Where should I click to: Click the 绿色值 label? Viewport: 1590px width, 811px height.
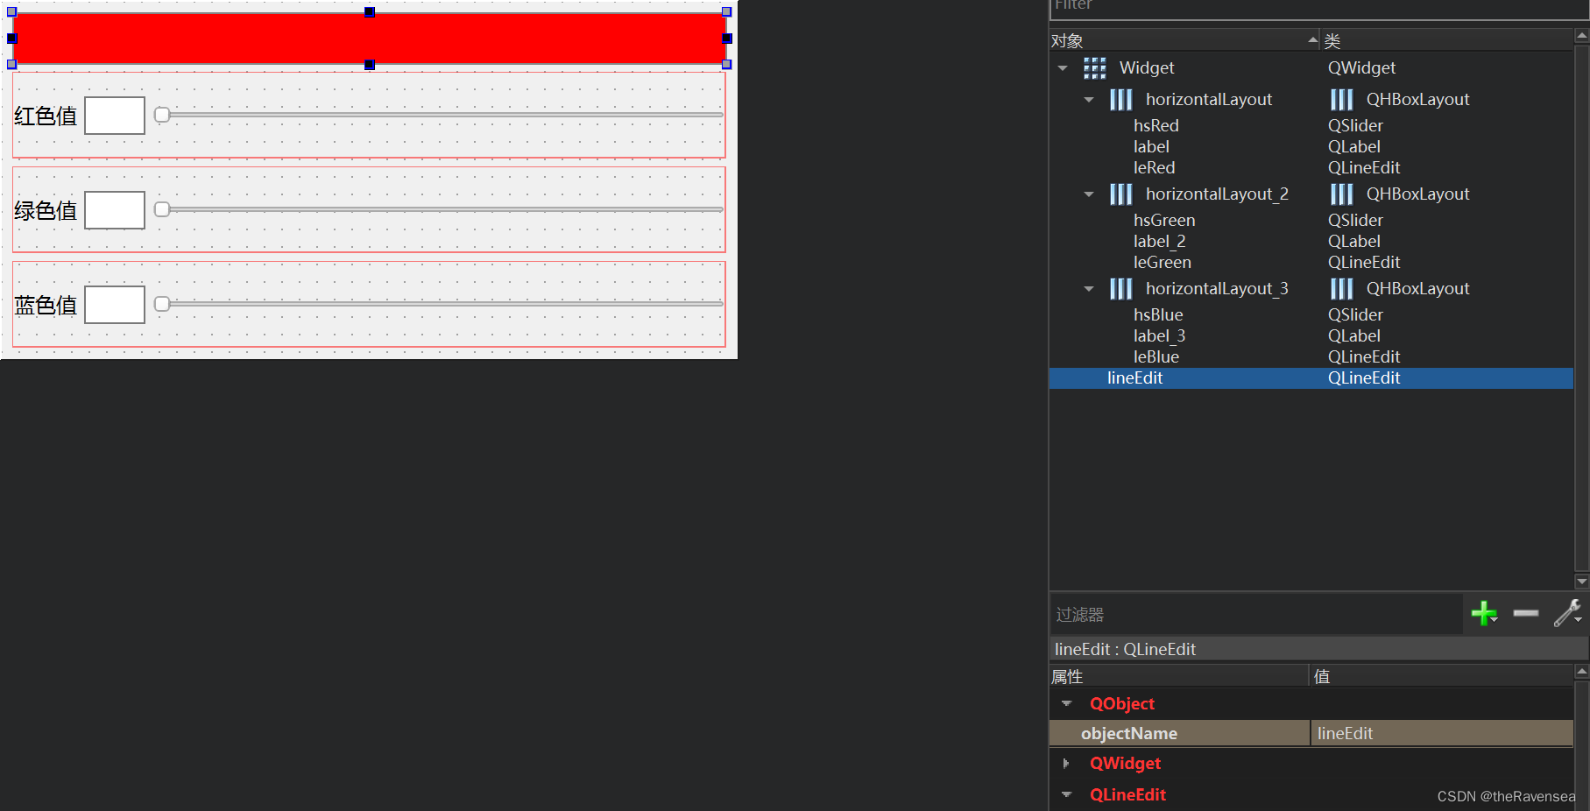click(46, 210)
